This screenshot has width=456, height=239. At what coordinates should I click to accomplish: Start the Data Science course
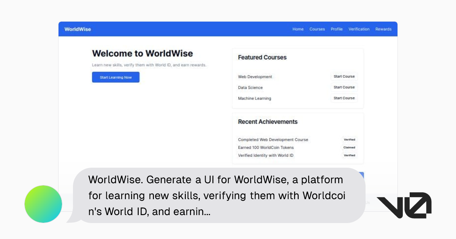pyautogui.click(x=344, y=87)
